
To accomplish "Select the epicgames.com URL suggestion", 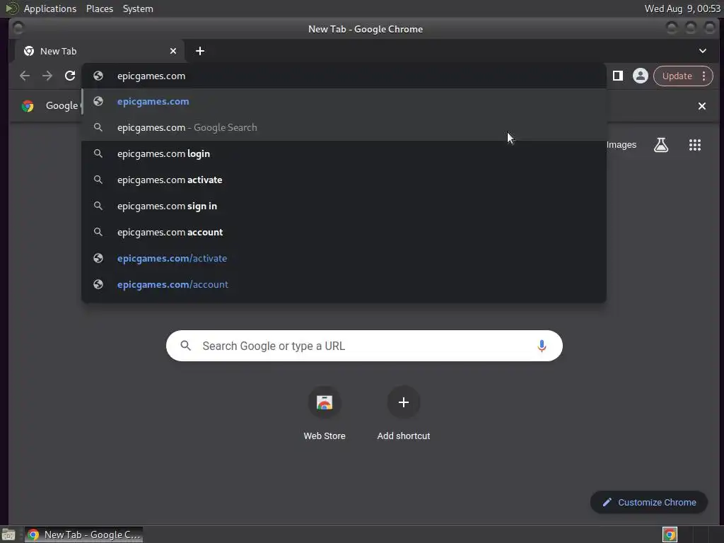I will pos(344,102).
